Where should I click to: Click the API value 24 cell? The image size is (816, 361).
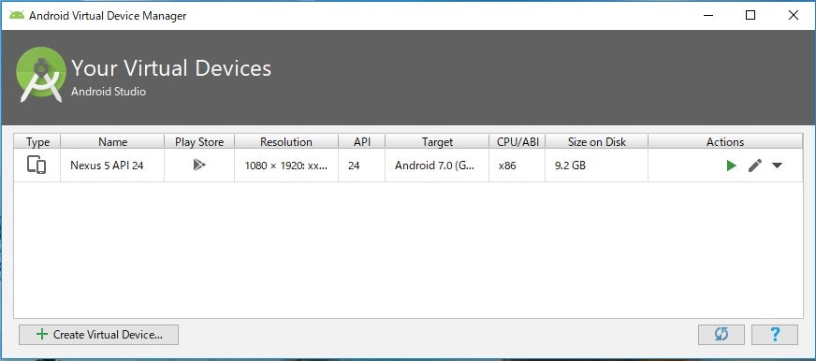point(362,166)
